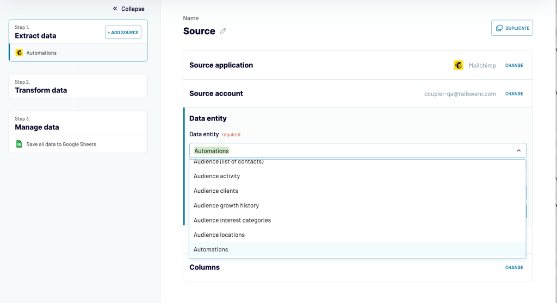Expand the Source account section
557x303 pixels.
coord(216,93)
